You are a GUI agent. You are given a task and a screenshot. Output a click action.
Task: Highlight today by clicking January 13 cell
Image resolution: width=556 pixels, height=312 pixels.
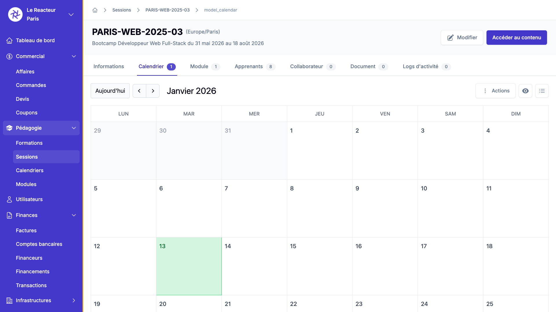click(x=189, y=266)
